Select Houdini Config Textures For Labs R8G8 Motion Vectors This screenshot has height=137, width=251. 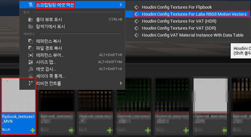[194, 14]
